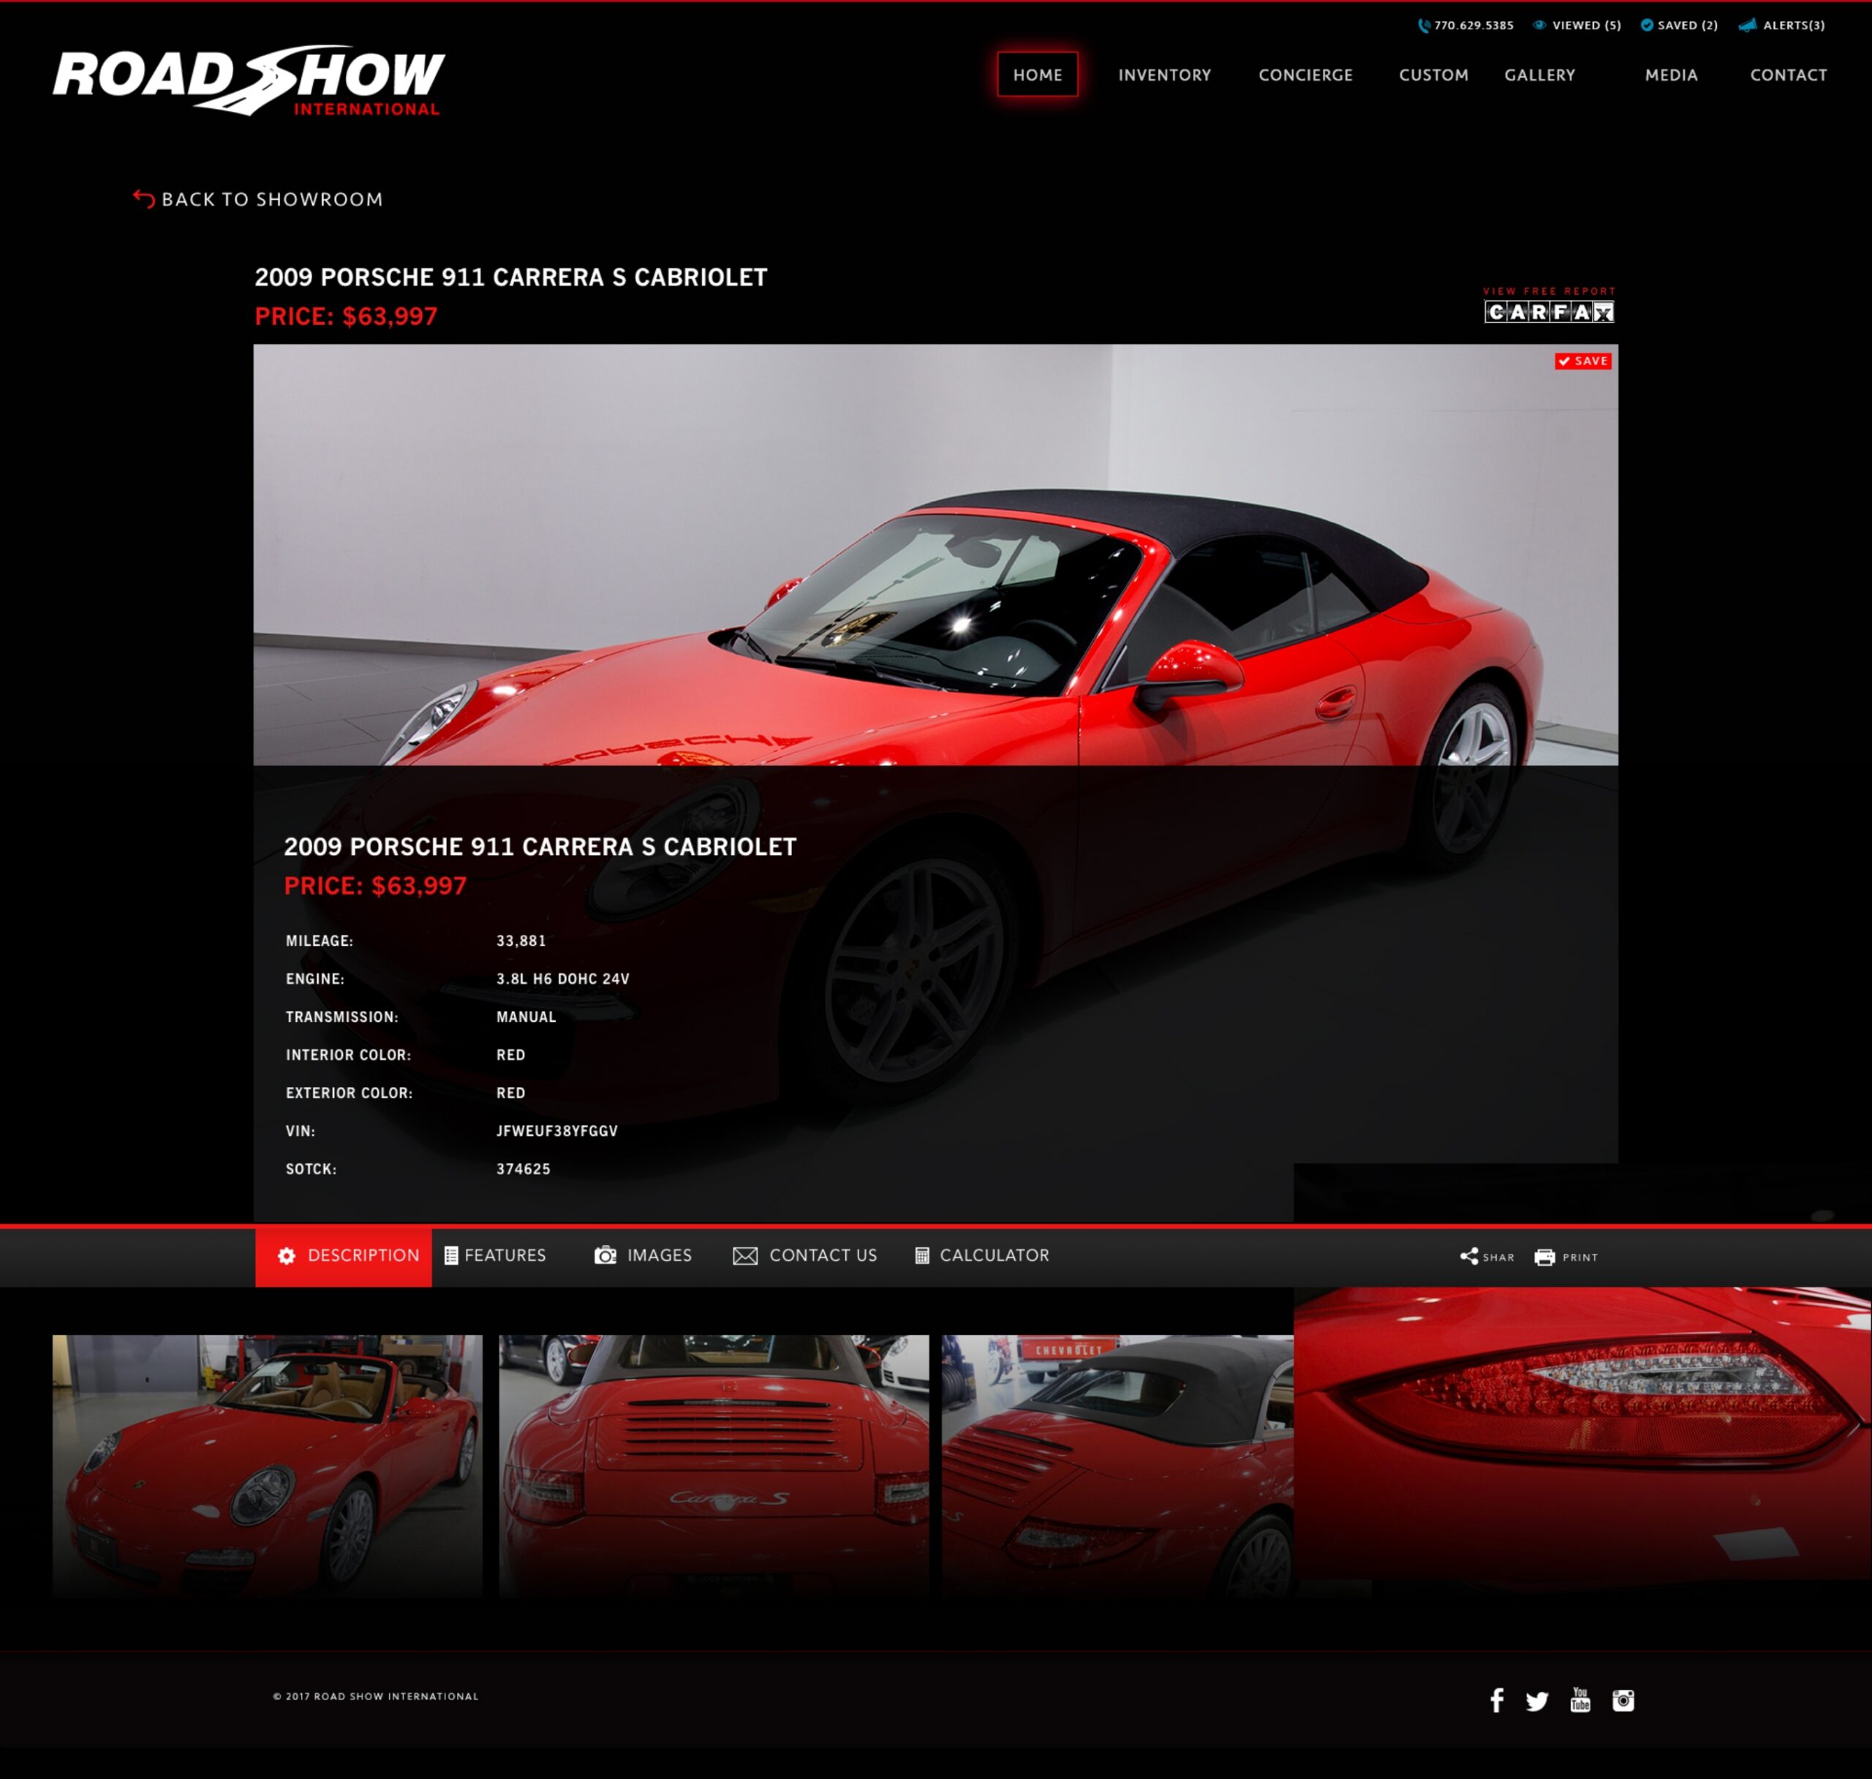Click the engine value 3.8L H6 DOHC 24V
Screen dimensions: 1872x1779
(563, 979)
